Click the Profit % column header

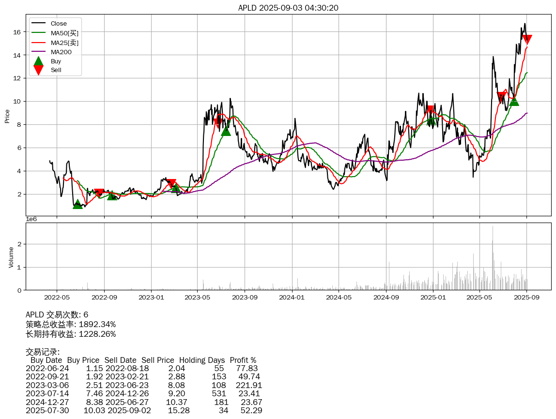tap(243, 360)
